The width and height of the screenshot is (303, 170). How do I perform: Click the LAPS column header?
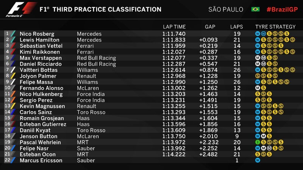(x=236, y=27)
